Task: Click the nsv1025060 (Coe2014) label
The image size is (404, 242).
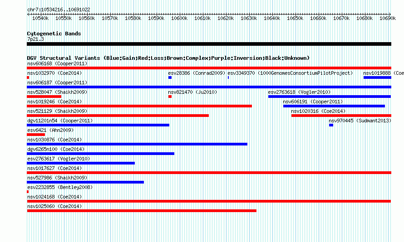Action: (x=54, y=206)
